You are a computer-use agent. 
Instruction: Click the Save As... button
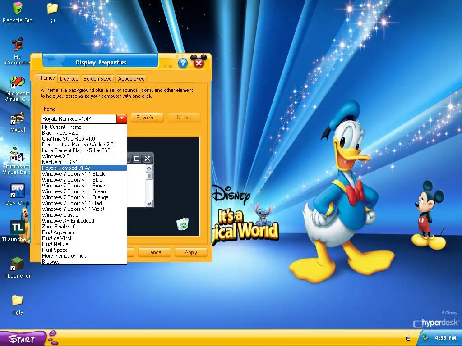coord(147,118)
